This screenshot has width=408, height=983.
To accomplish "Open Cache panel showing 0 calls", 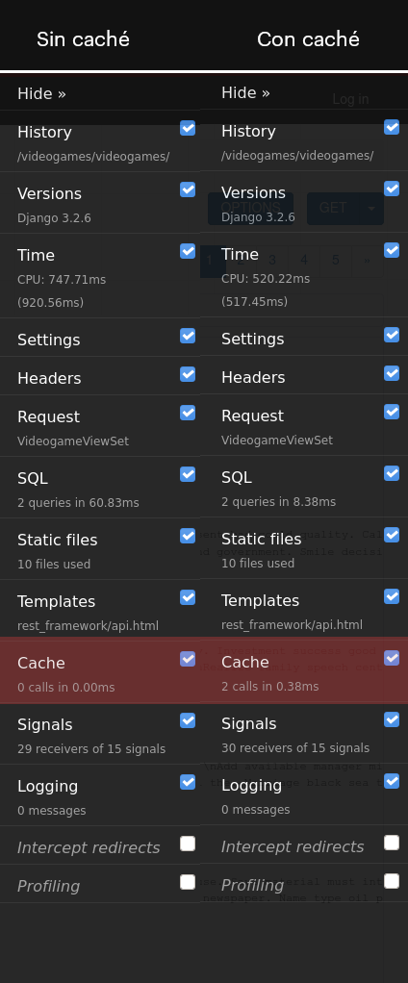I will tap(41, 663).
